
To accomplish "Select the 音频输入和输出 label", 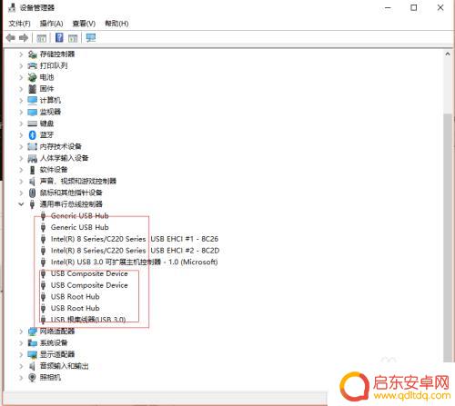I will click(65, 366).
